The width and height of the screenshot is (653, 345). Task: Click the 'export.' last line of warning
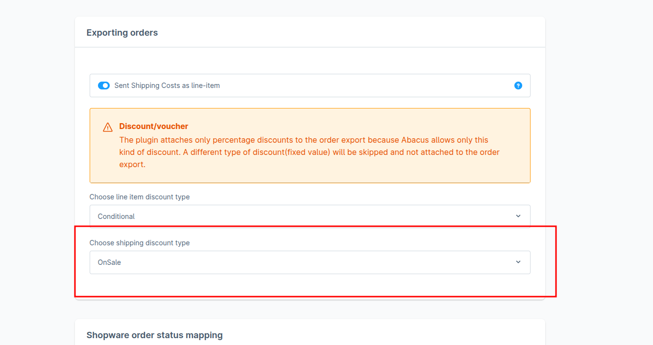point(132,164)
